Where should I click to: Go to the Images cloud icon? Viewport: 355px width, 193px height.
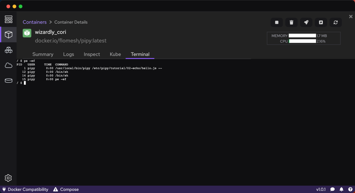(x=8, y=65)
